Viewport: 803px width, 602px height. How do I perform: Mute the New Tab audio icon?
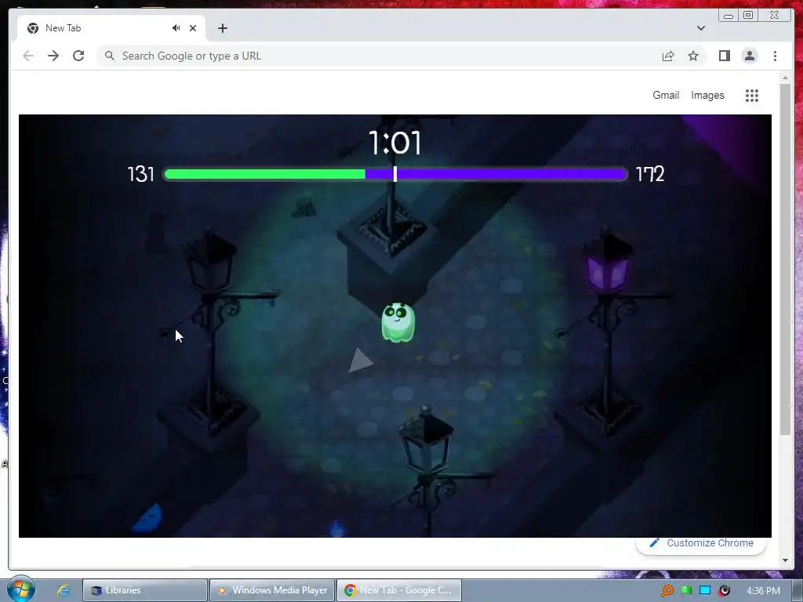point(176,28)
